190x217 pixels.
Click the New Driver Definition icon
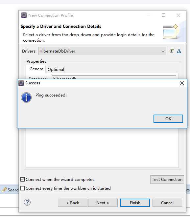[172, 51]
